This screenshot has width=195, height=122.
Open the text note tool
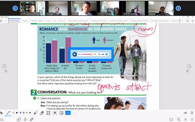point(61,113)
